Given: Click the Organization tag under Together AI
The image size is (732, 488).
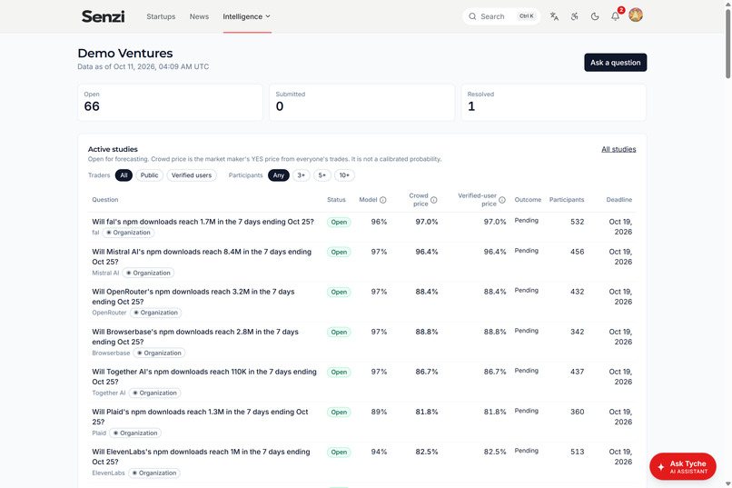Looking at the screenshot, I should click(155, 393).
